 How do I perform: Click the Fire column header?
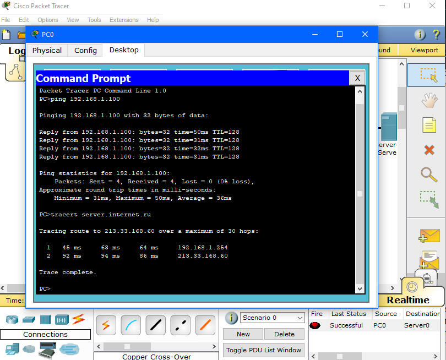pyautogui.click(x=317, y=314)
